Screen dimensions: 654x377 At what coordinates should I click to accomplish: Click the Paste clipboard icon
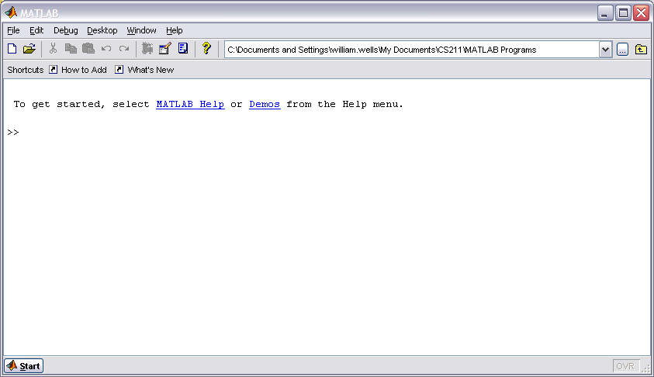click(88, 49)
